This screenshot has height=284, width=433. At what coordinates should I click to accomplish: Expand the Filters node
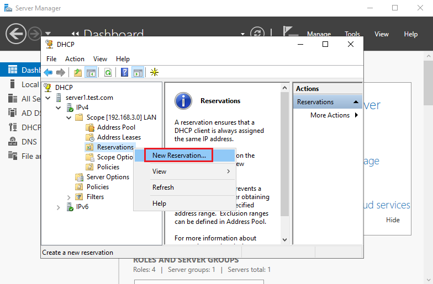coord(69,197)
